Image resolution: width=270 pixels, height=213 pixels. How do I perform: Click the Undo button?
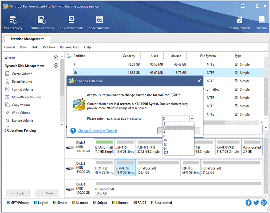pyautogui.click(x=47, y=193)
